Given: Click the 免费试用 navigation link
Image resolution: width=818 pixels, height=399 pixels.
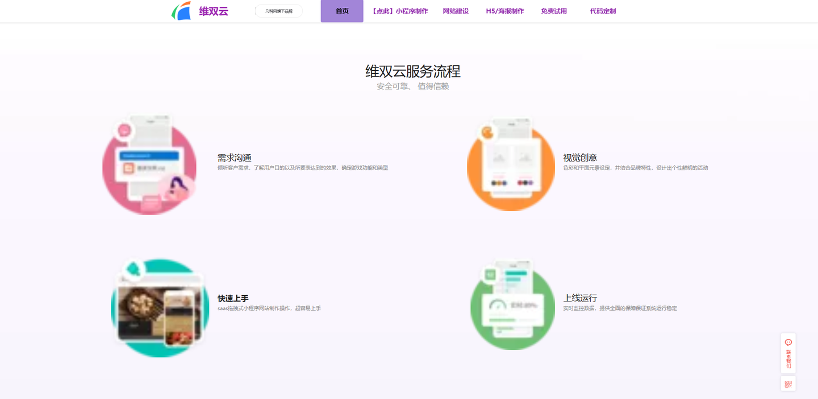Looking at the screenshot, I should (554, 11).
